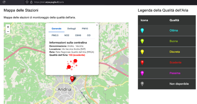Click the green Buona legend pin icon
Viewport: 197px width, 104px height.
tap(142, 41)
